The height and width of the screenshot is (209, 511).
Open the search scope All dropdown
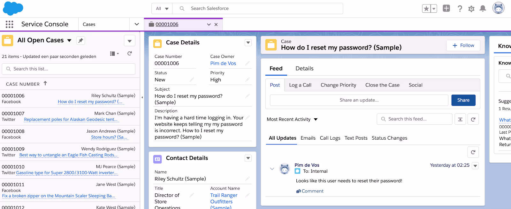click(162, 9)
